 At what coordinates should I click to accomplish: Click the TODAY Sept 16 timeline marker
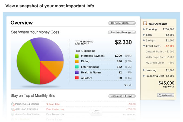[96, 112]
